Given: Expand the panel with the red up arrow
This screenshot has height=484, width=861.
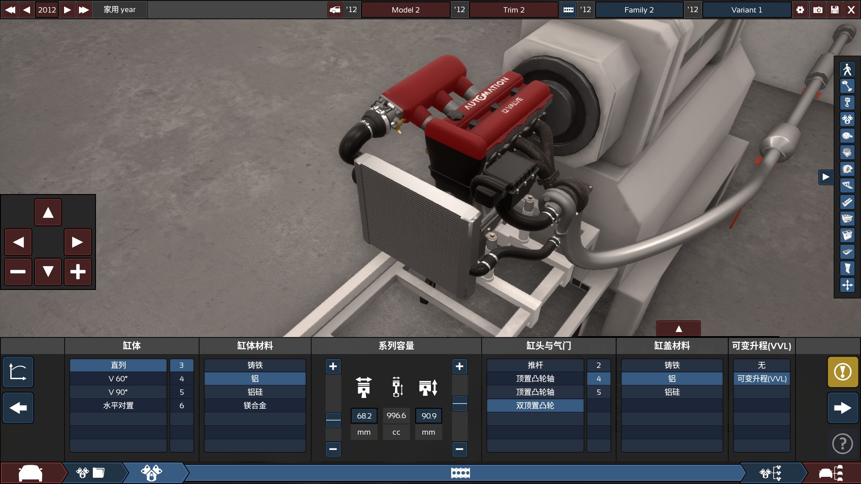Looking at the screenshot, I should tap(678, 328).
